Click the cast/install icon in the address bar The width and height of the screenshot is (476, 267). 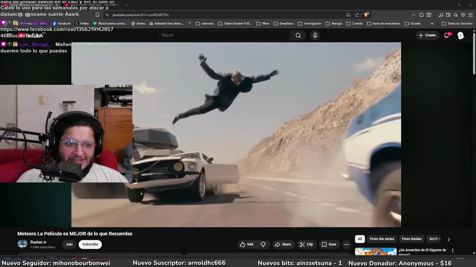tap(348, 15)
